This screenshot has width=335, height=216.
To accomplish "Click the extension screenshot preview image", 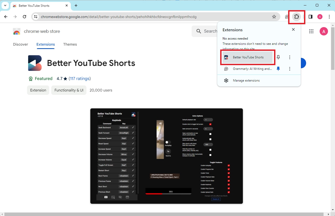I will 167,156.
